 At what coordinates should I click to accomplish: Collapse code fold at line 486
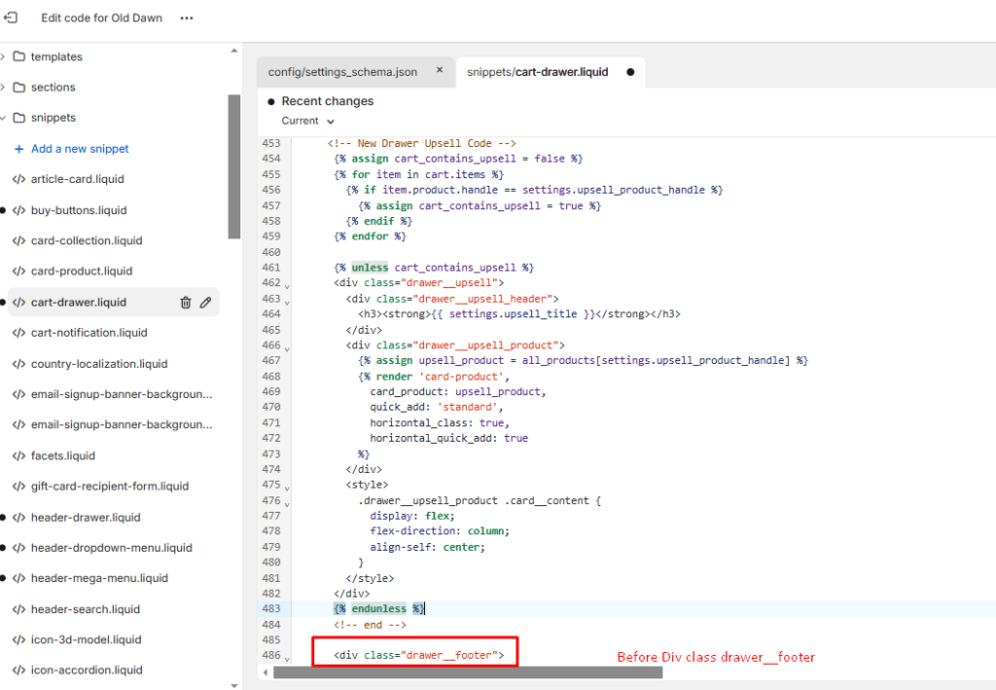click(287, 659)
